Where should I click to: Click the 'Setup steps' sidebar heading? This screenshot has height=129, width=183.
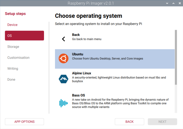pos(15,14)
